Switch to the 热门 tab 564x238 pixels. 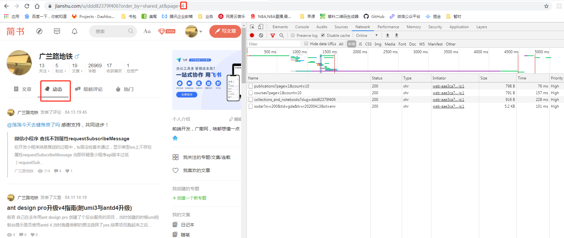click(x=125, y=89)
